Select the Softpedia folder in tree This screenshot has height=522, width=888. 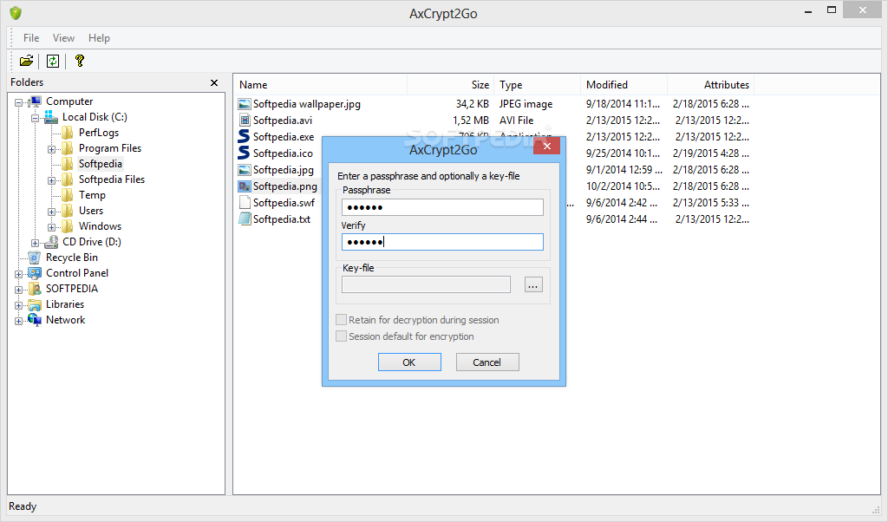101,164
